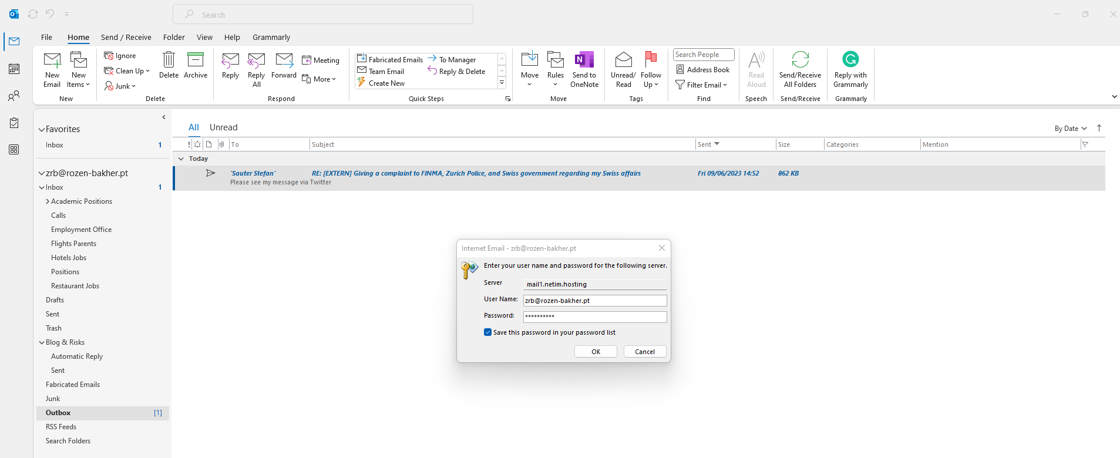Open the By Date sort dropdown
Image resolution: width=1120 pixels, height=458 pixels.
[1070, 129]
